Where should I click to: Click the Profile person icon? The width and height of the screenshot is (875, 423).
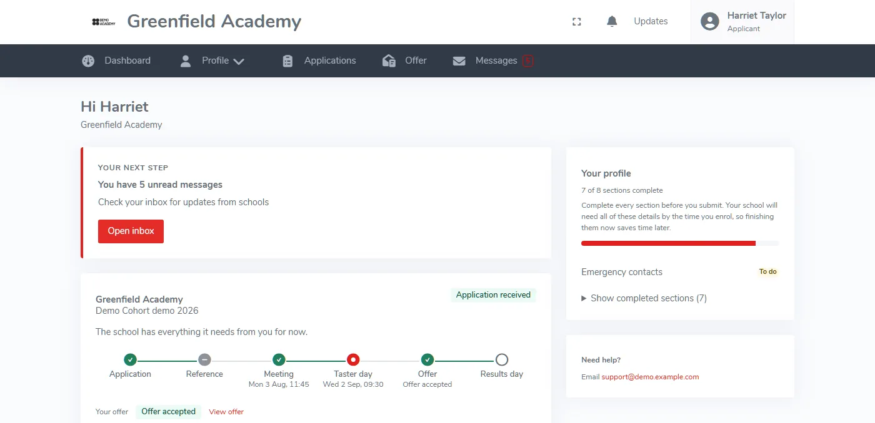[186, 61]
